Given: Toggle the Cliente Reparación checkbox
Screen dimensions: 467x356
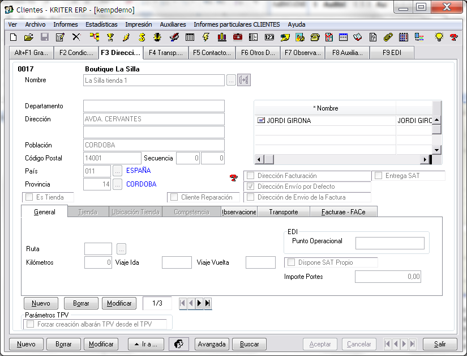Looking at the screenshot, I should coord(174,197).
